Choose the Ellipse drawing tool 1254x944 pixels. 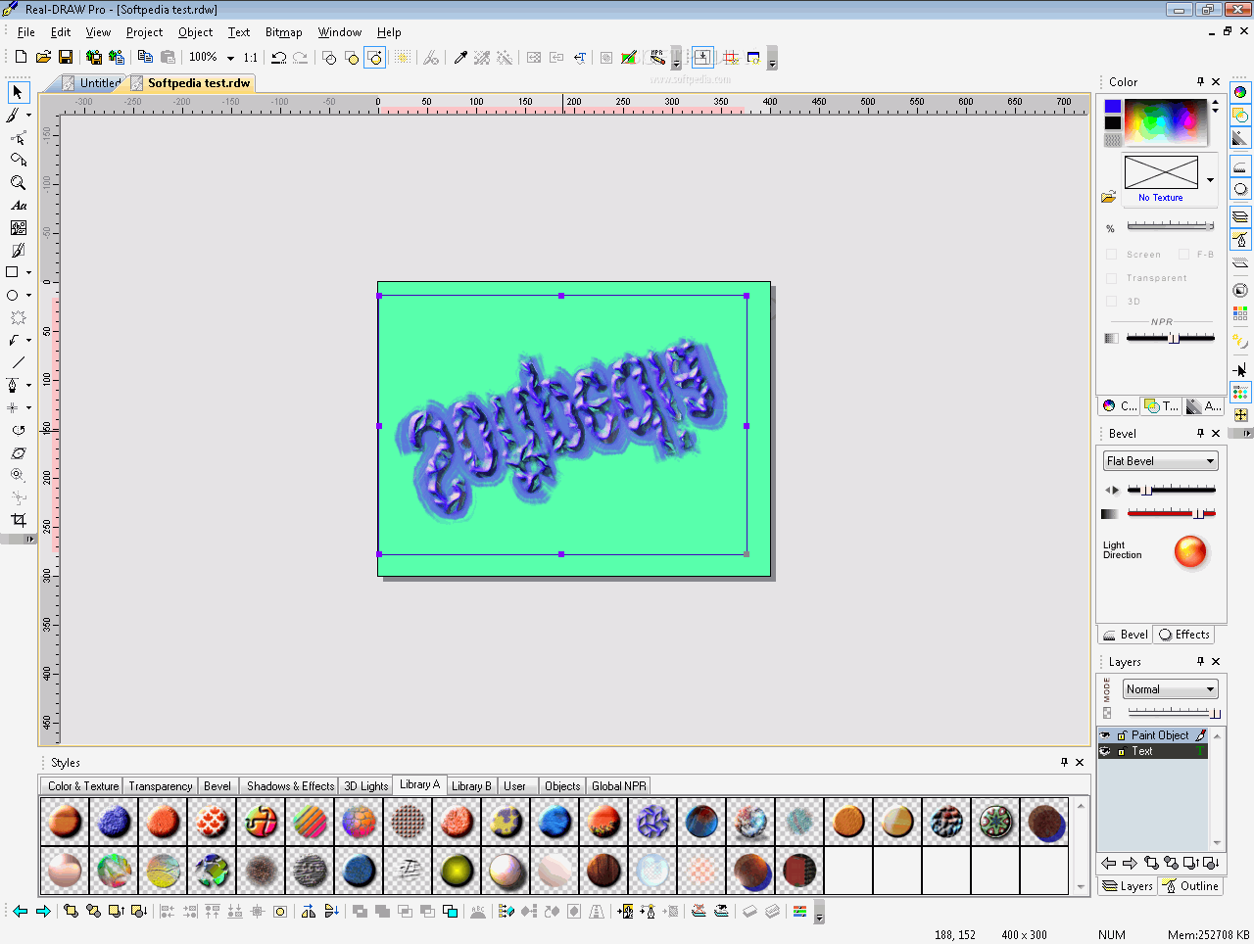(x=14, y=295)
